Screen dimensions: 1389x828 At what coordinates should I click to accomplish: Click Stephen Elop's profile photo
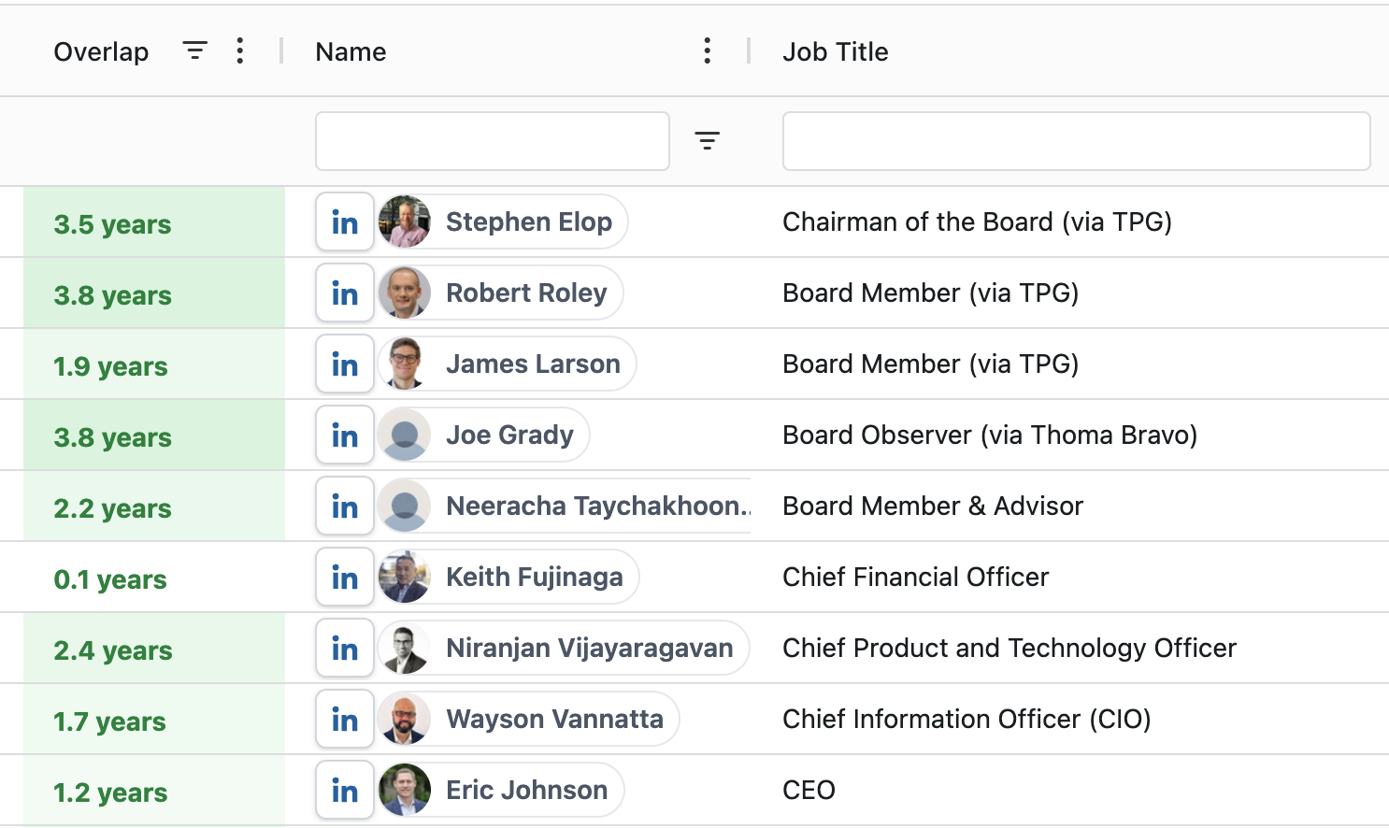click(x=405, y=222)
